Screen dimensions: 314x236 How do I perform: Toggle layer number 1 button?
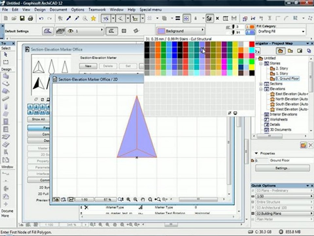pos(30,107)
